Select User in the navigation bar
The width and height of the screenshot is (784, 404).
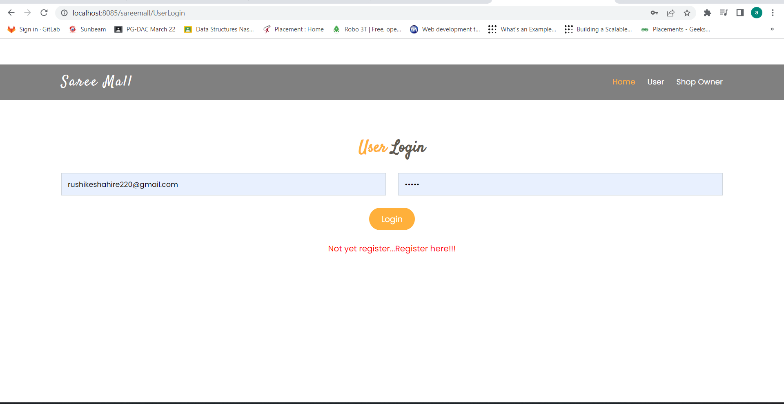tap(655, 82)
